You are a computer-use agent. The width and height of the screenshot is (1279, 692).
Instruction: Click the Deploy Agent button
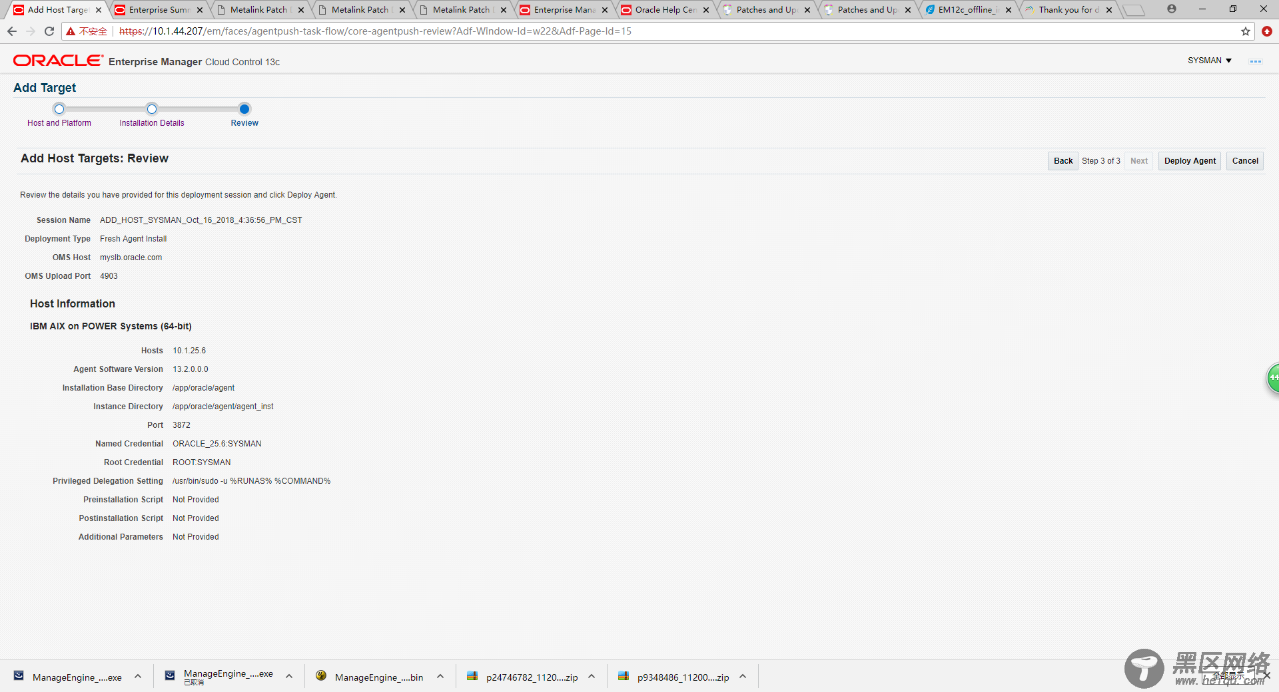pyautogui.click(x=1190, y=161)
